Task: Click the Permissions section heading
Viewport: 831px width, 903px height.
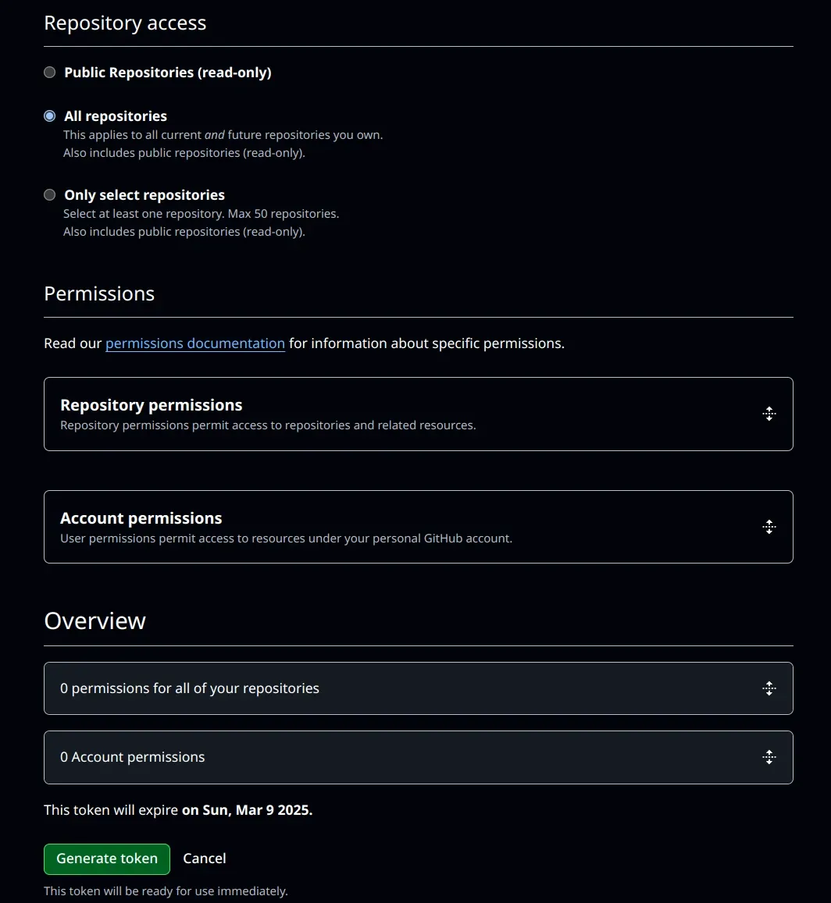Action: 99,293
